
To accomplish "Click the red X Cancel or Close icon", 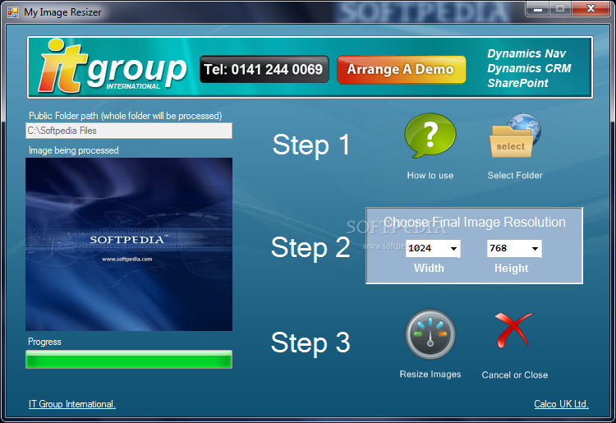I will pos(514,330).
